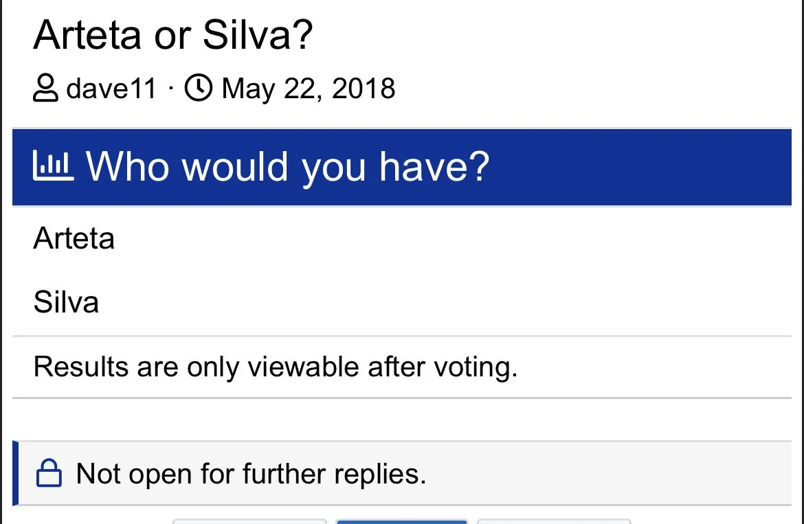Click the "Not open for further replies" message
This screenshot has width=804, height=524.
pyautogui.click(x=251, y=474)
